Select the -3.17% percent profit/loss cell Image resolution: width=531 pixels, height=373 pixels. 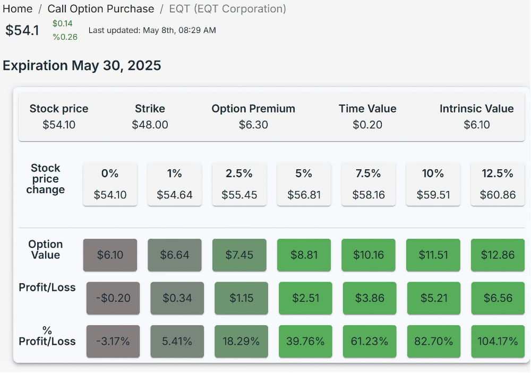point(113,341)
